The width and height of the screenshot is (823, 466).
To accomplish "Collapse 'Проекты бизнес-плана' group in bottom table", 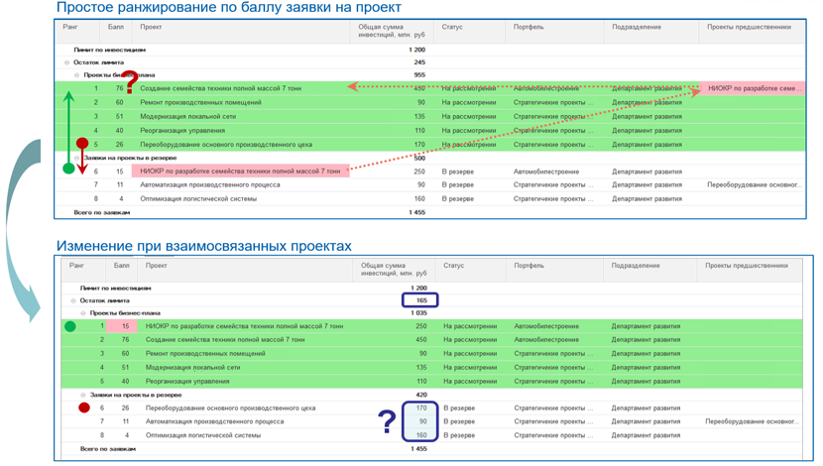I will tap(83, 313).
